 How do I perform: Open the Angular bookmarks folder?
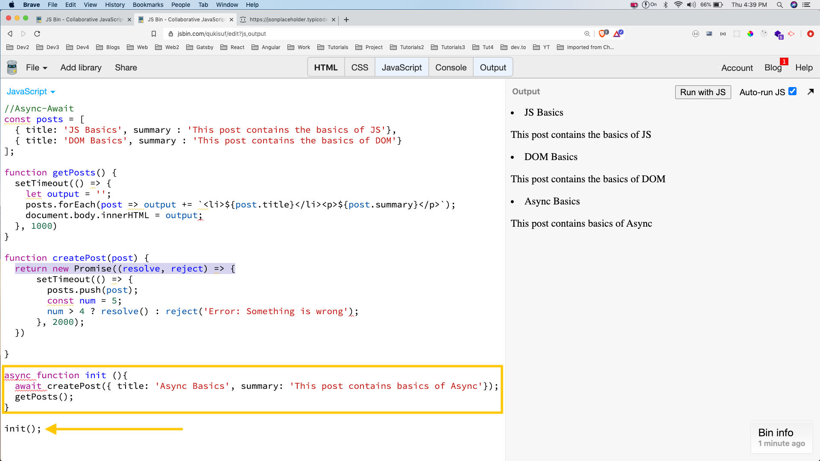266,47
